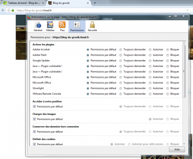Screen dimensions: 193x159
Task: Set Silverlight to Bloquer
Action: [168, 88]
